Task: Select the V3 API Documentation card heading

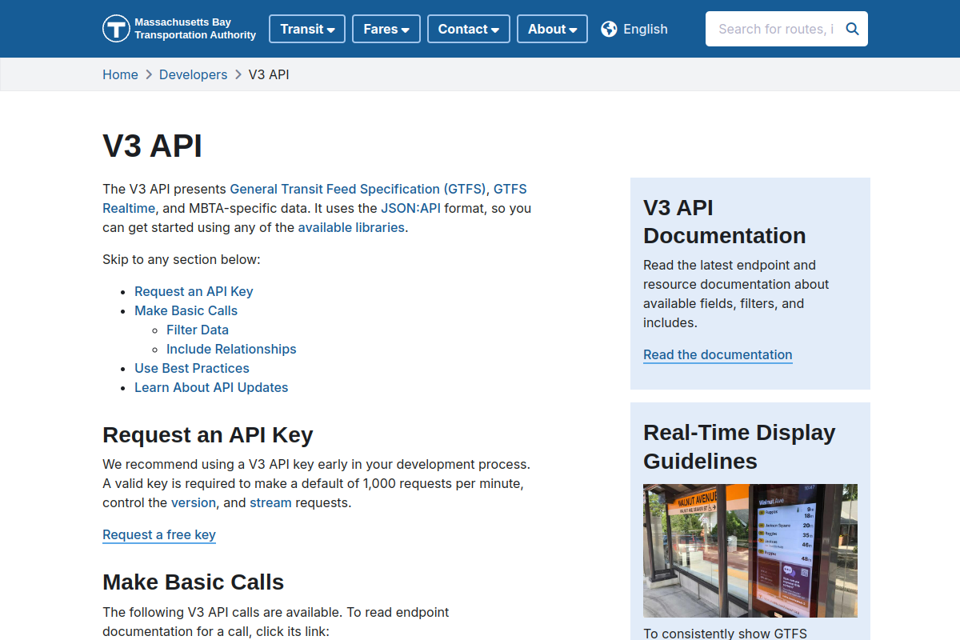Action: (725, 222)
